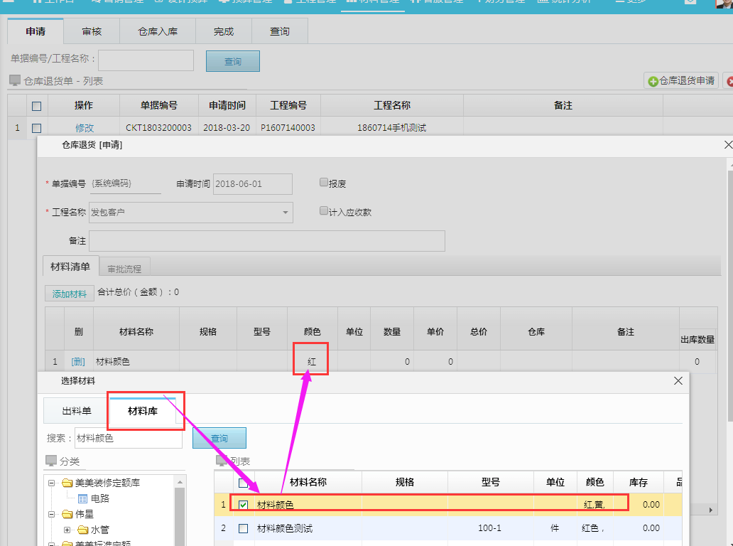Close the 选择材料 dialog
The height and width of the screenshot is (546, 733).
pos(678,381)
